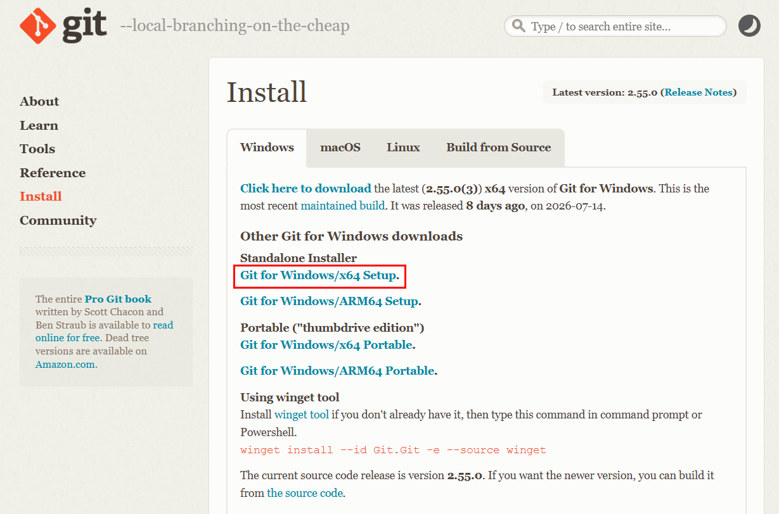Viewport: 779px width, 514px height.
Task: Open Community in the sidebar
Action: point(58,220)
